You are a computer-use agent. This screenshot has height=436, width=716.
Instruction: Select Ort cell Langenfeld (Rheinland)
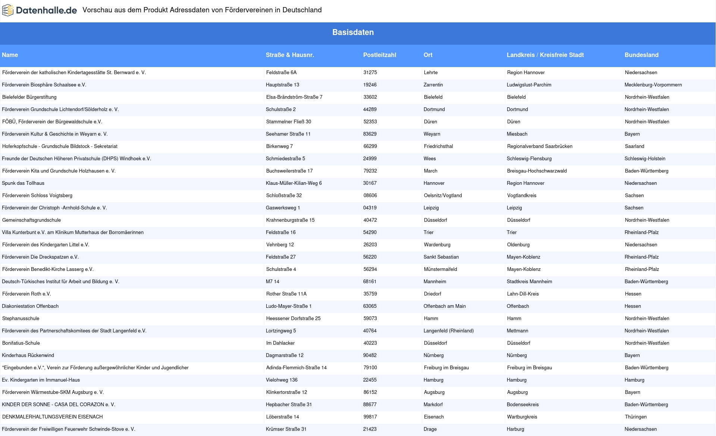[449, 331]
